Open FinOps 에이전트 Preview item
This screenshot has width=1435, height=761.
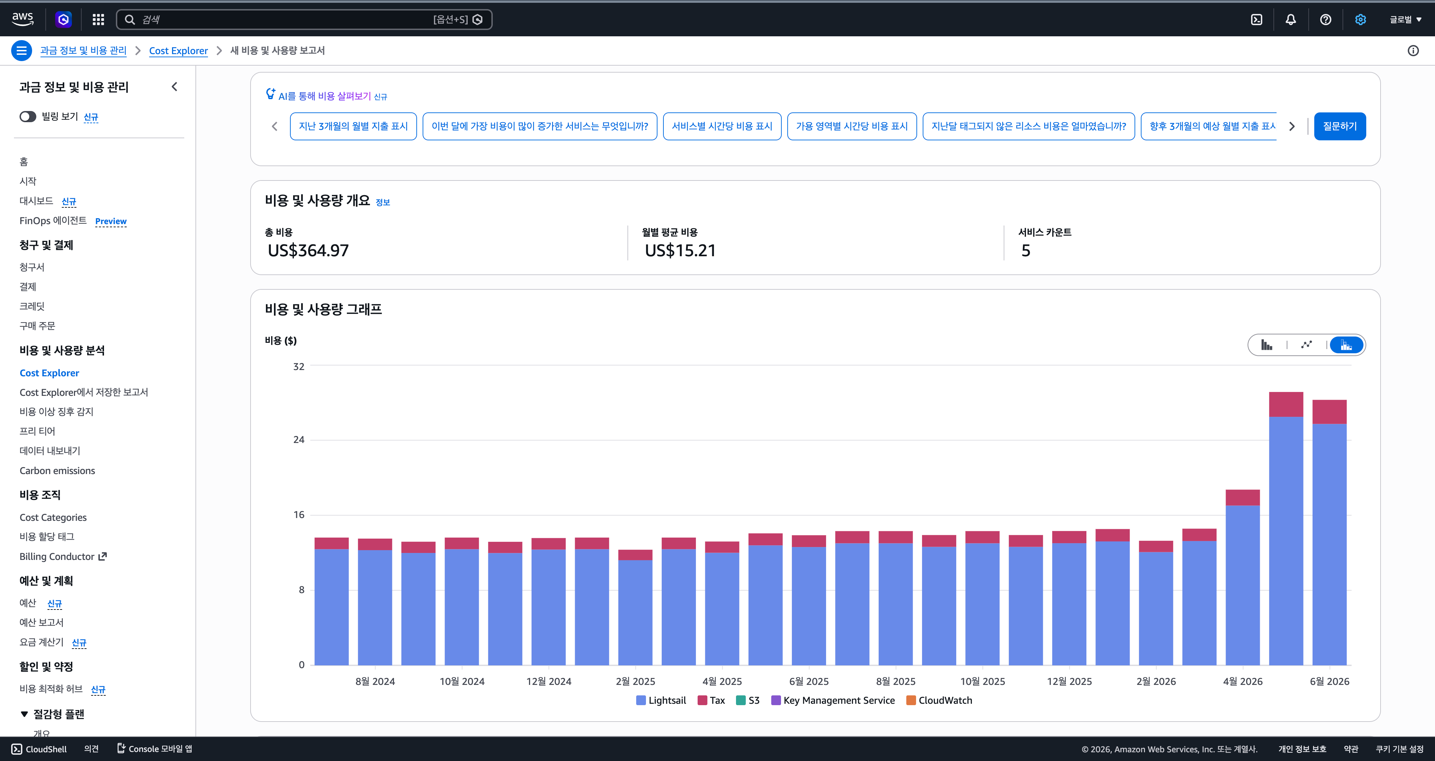click(x=73, y=221)
